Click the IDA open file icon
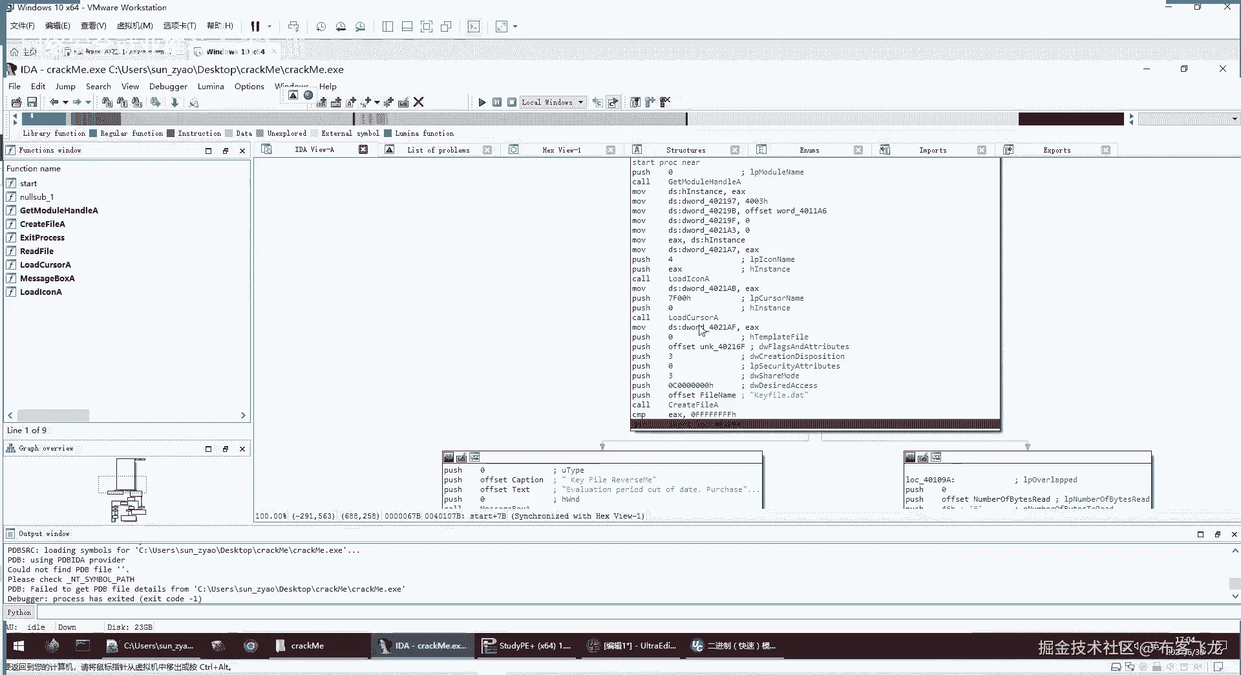The width and height of the screenshot is (1241, 675). [17, 102]
